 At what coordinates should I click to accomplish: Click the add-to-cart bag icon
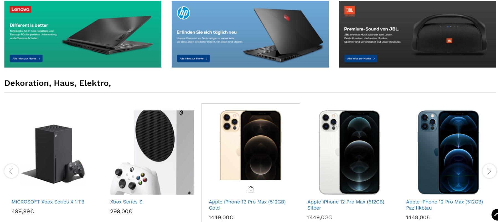pyautogui.click(x=251, y=189)
